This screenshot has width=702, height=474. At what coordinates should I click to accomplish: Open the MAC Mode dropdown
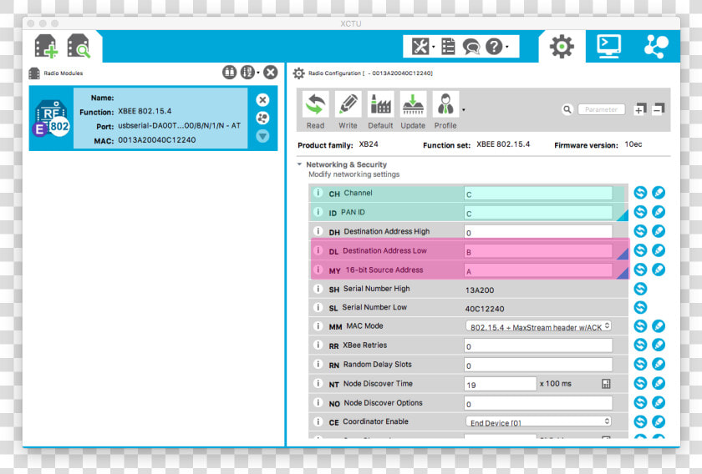click(x=538, y=326)
